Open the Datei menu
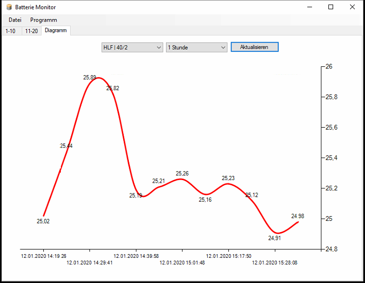Image resolution: width=365 pixels, height=283 pixels. coord(15,20)
